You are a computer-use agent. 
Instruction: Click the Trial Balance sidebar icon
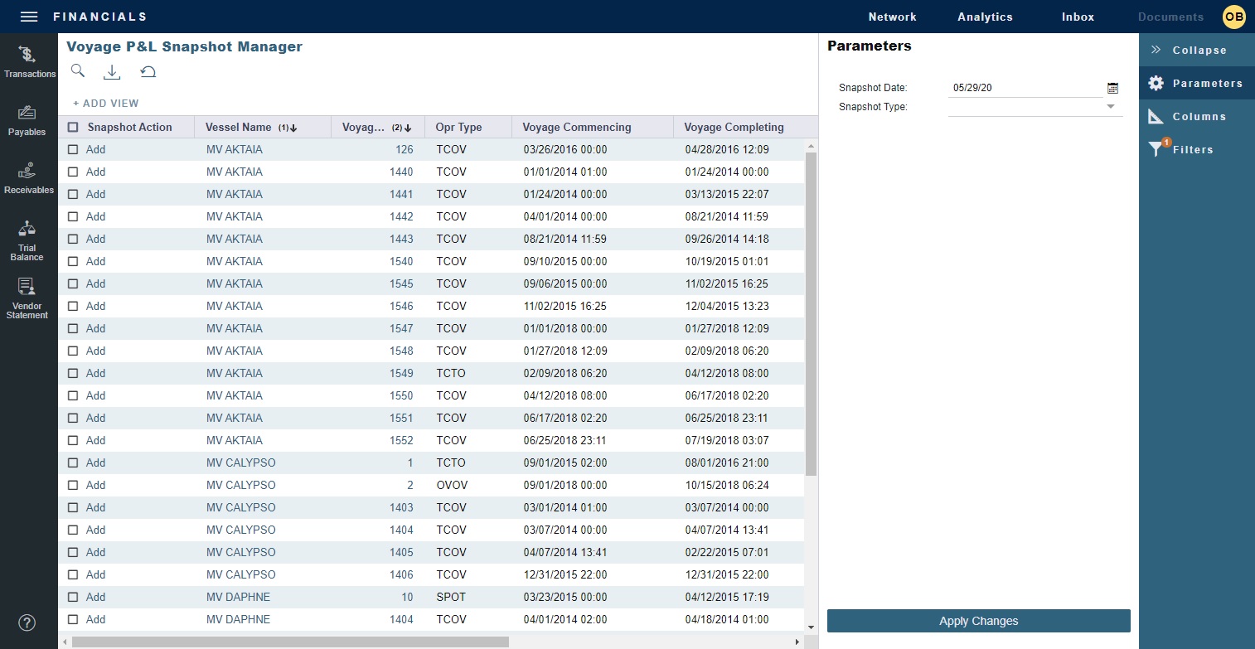[x=27, y=239]
